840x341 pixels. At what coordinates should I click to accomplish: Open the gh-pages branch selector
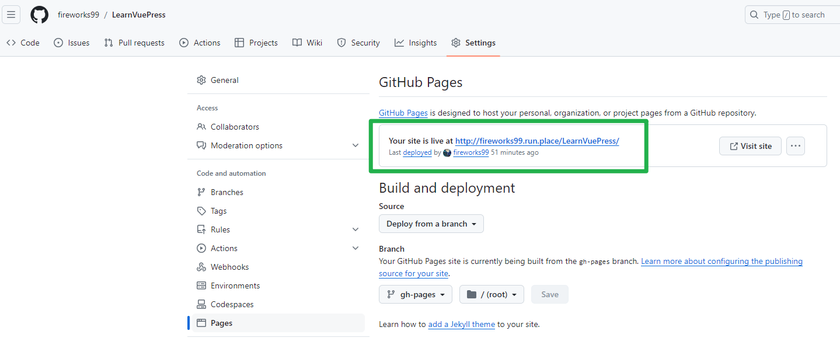point(415,294)
